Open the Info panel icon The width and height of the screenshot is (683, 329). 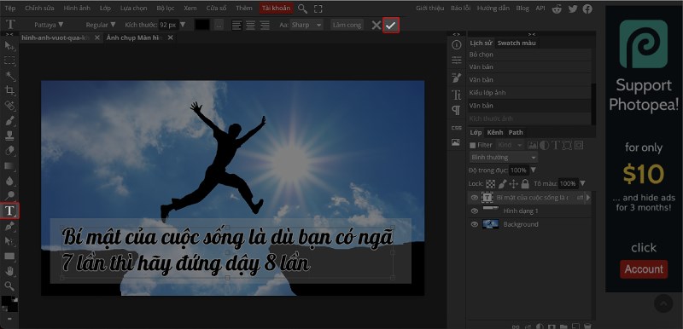tap(457, 45)
